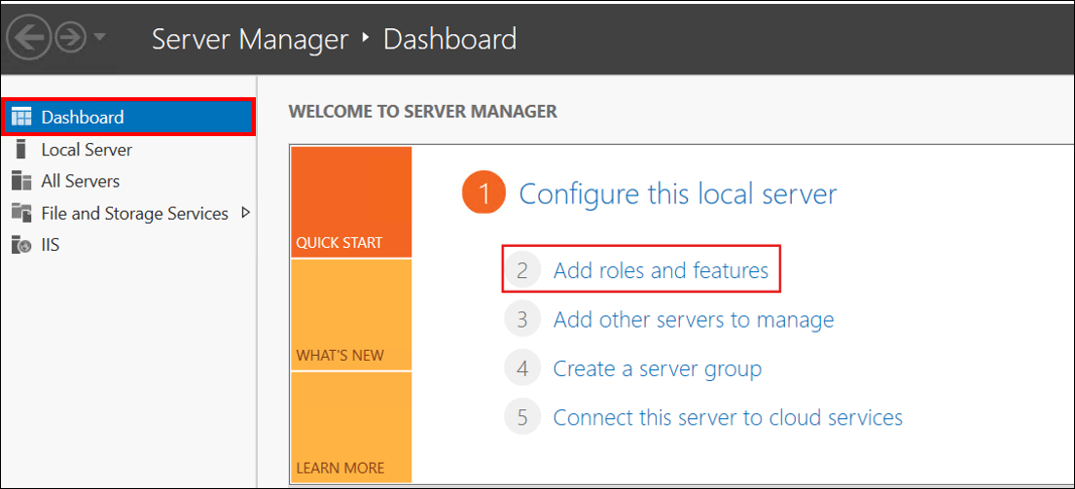1075x489 pixels.
Task: Open All Servers page
Action: coord(80,182)
